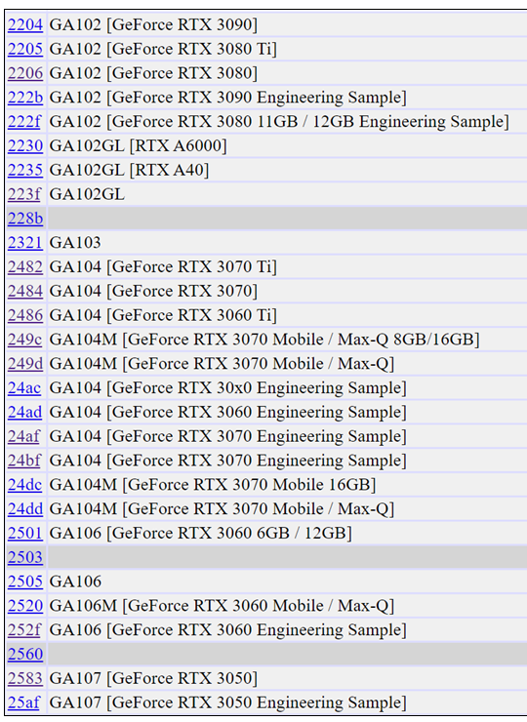
Task: Open the 2235 RTX A40 link
Action: 25,170
